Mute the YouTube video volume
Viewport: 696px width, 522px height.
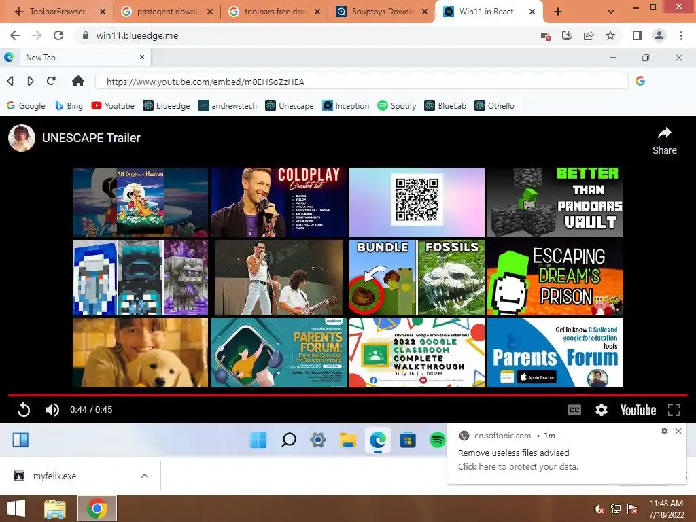[x=52, y=409]
